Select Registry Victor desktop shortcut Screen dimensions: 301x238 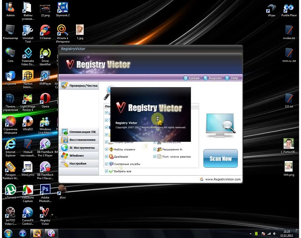coord(45,216)
